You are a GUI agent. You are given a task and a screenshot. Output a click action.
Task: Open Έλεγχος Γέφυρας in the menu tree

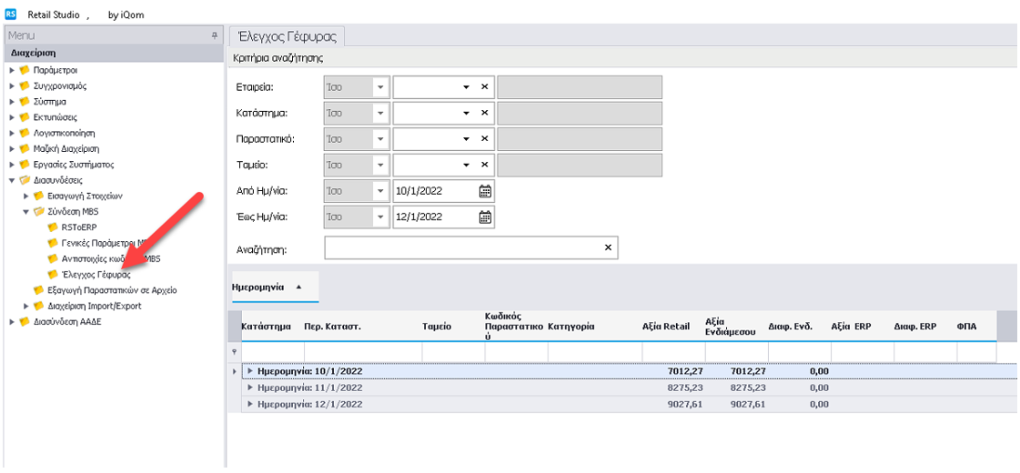[x=96, y=274]
